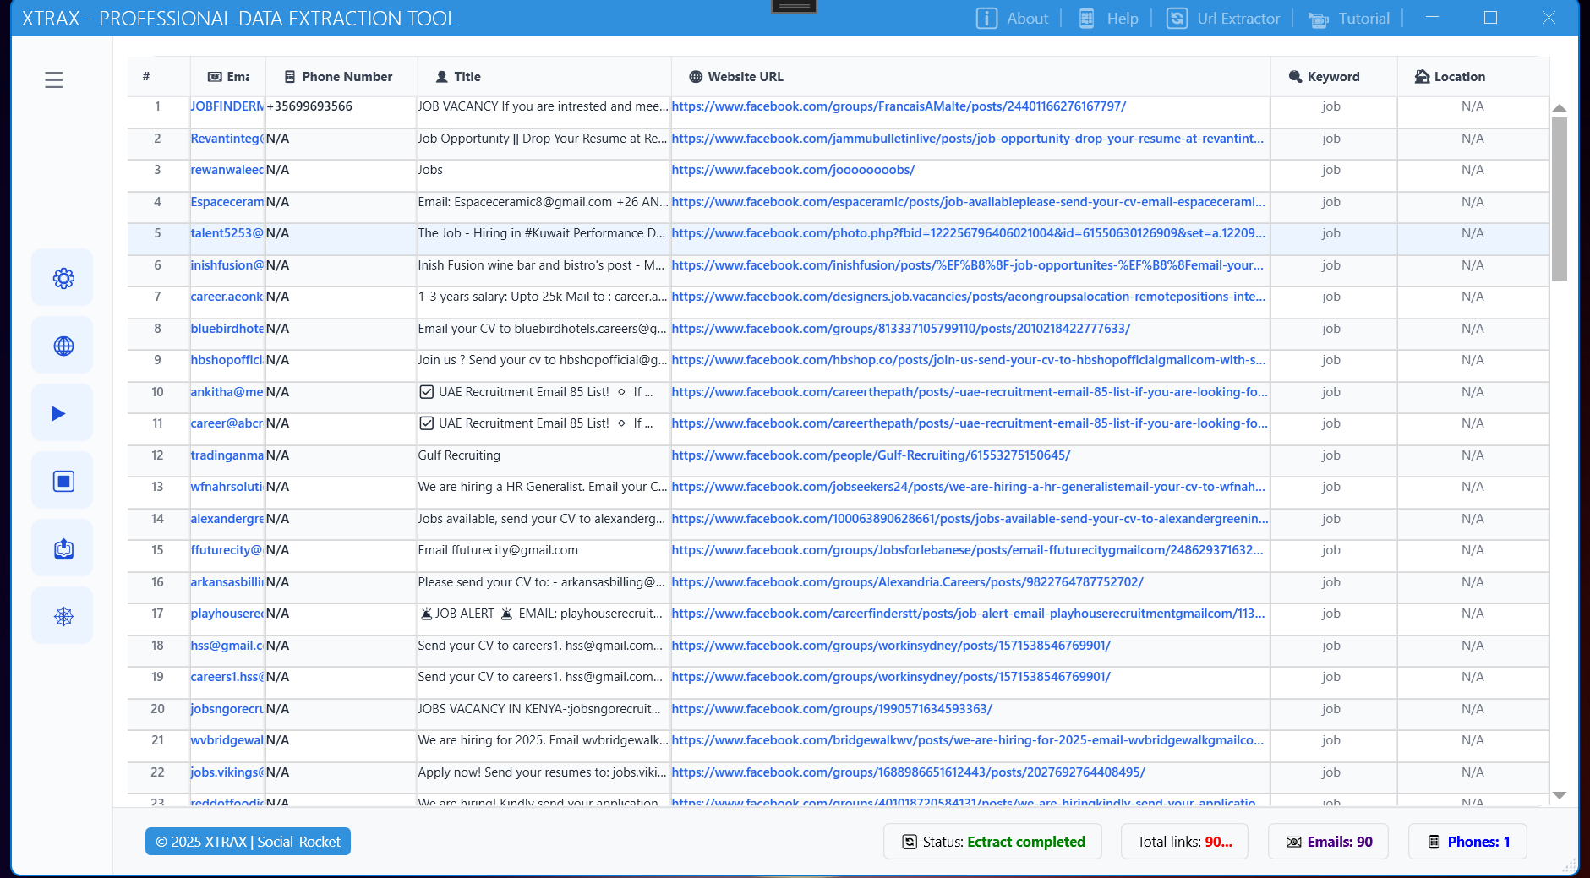Click the # column header
Image resolution: width=1590 pixels, height=878 pixels.
pyautogui.click(x=158, y=77)
